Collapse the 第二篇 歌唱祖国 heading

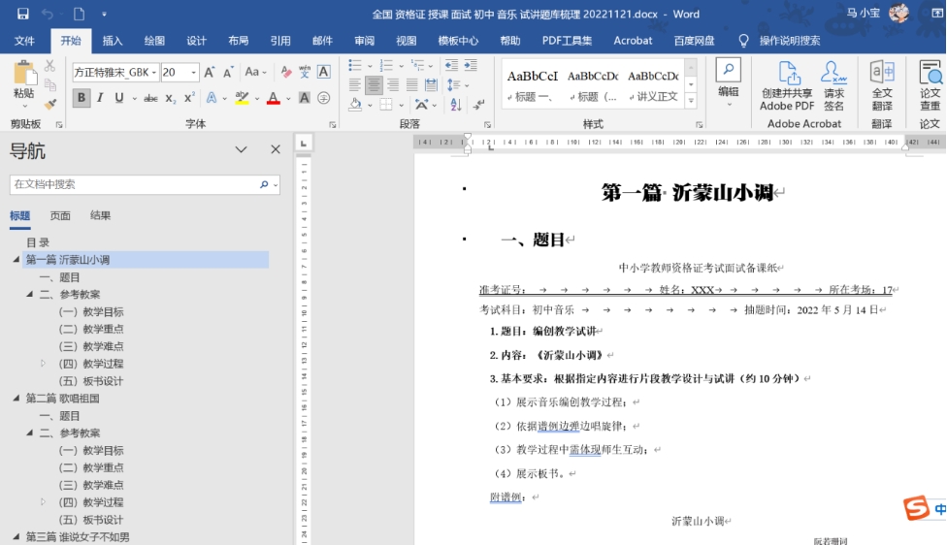coord(16,399)
